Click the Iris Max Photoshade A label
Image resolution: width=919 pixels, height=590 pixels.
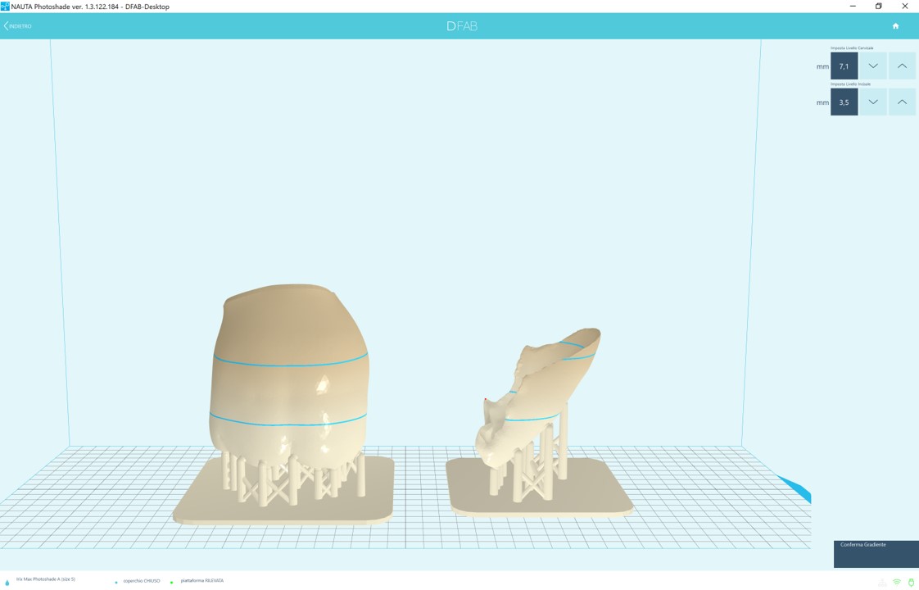[x=45, y=579]
